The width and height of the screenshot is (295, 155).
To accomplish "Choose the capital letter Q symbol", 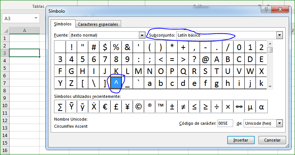I will (183, 71).
